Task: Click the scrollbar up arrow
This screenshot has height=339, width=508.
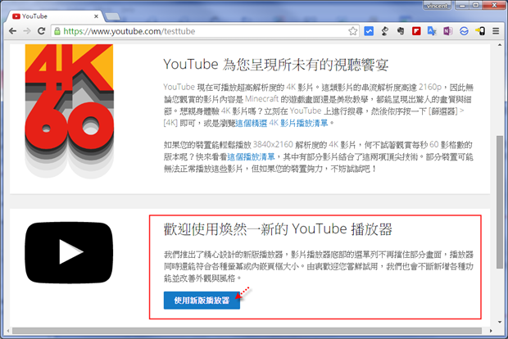Action: [x=500, y=45]
